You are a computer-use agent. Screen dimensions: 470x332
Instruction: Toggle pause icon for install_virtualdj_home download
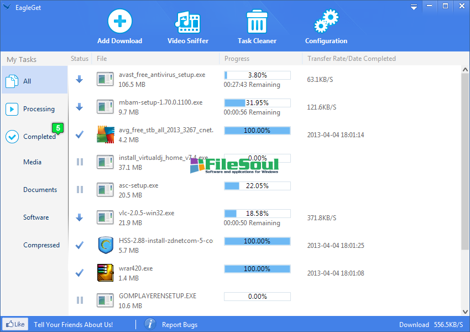[80, 162]
